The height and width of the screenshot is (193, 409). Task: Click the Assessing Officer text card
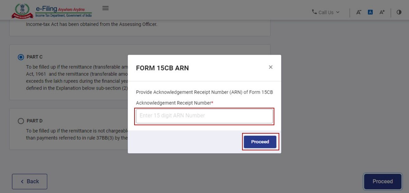click(92, 24)
